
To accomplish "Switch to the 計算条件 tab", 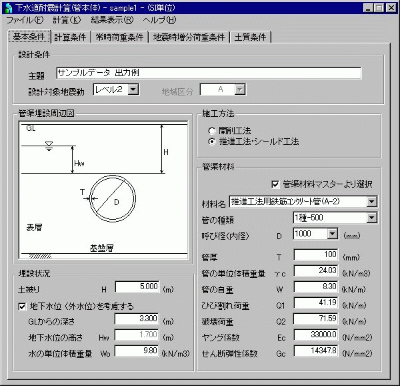I will (x=71, y=37).
